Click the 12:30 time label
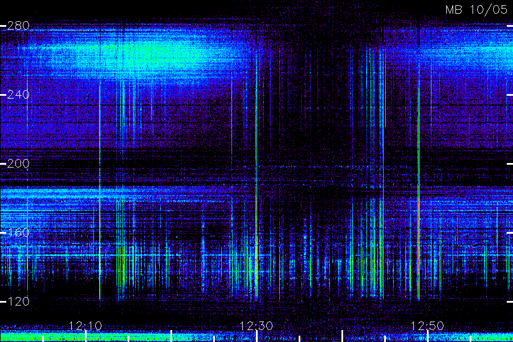 click(256, 326)
